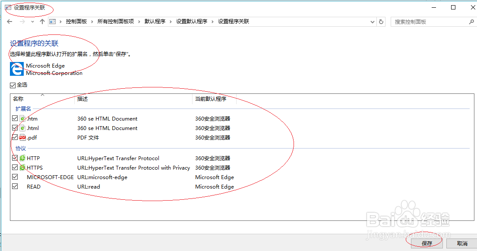Expand chevron after 所有控制面板项 breadcrumb

(x=139, y=22)
